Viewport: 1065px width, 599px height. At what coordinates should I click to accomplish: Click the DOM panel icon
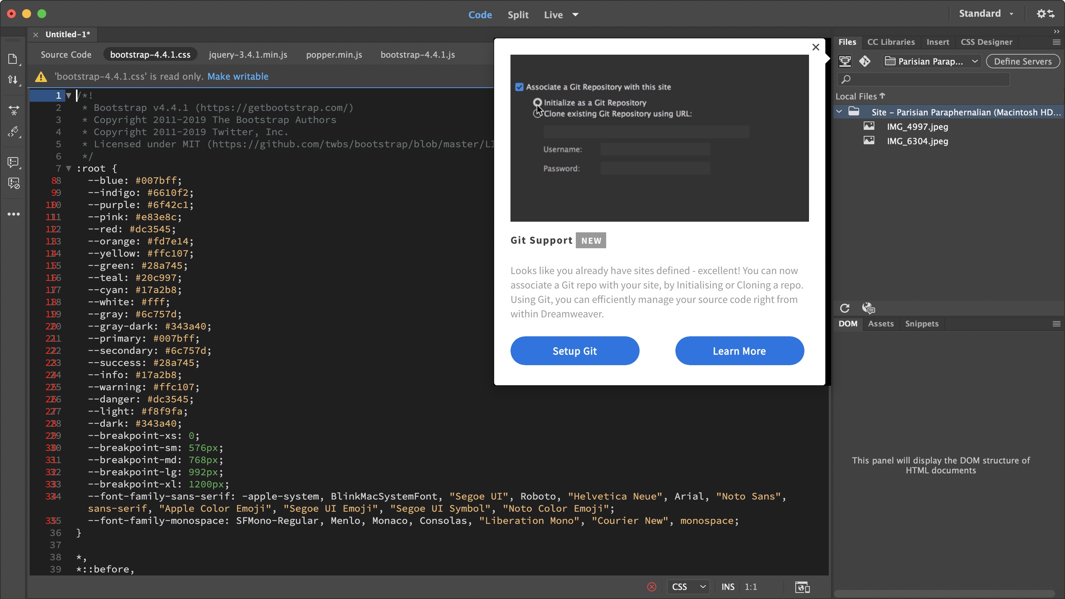847,323
